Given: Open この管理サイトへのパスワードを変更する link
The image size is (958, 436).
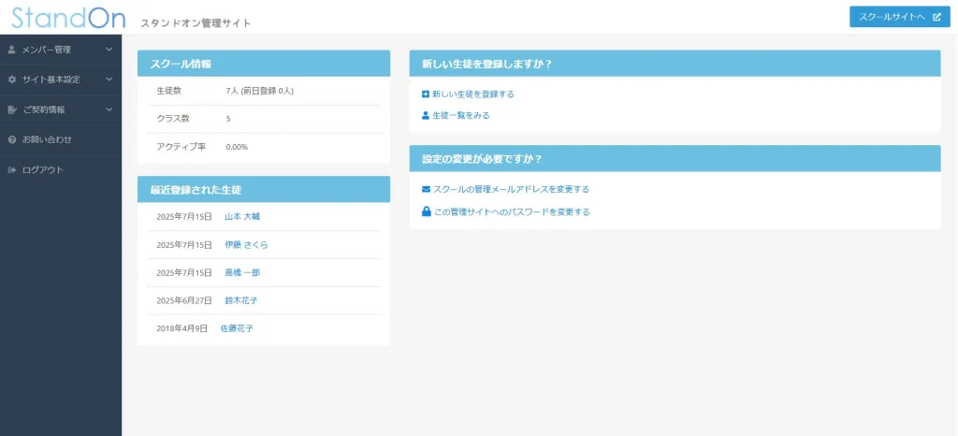Looking at the screenshot, I should pyautogui.click(x=512, y=212).
